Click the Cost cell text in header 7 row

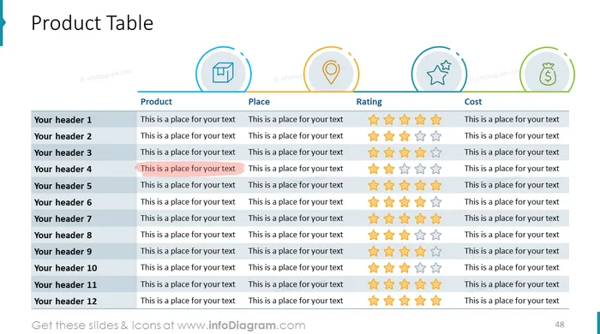(x=512, y=218)
